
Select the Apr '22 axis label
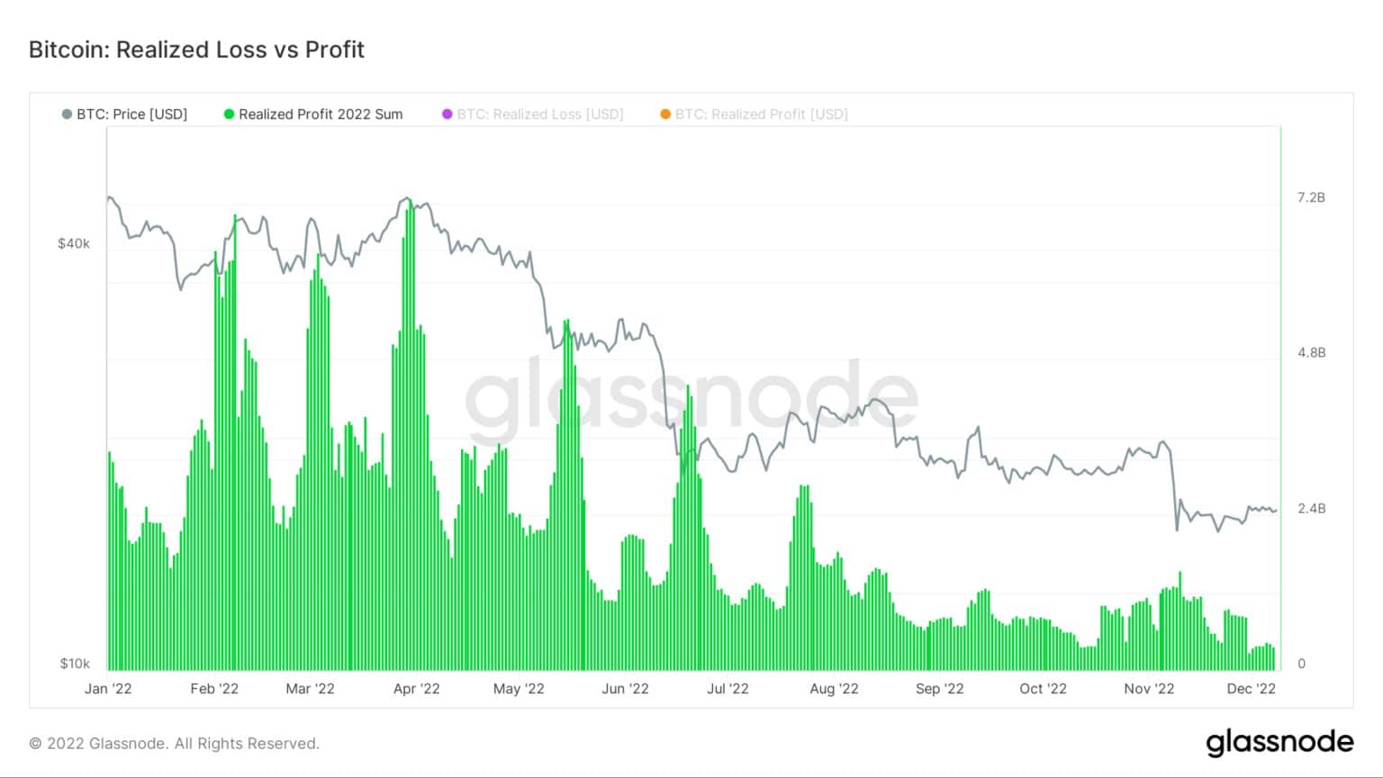coord(417,689)
